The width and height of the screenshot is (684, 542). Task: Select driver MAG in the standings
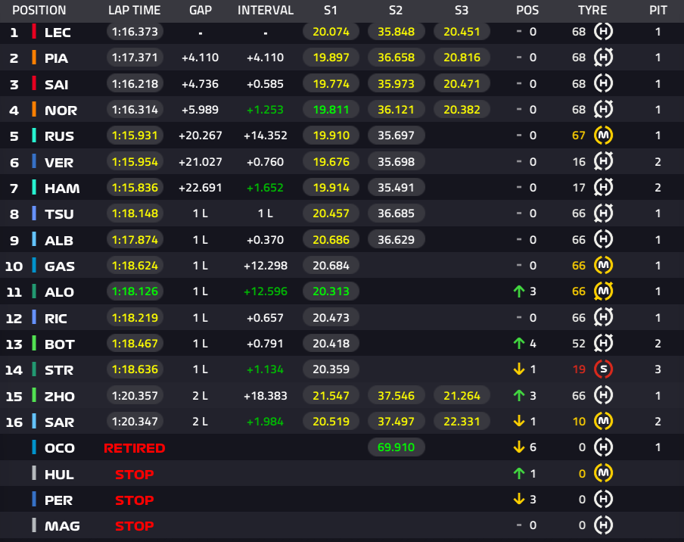pyautogui.click(x=62, y=526)
